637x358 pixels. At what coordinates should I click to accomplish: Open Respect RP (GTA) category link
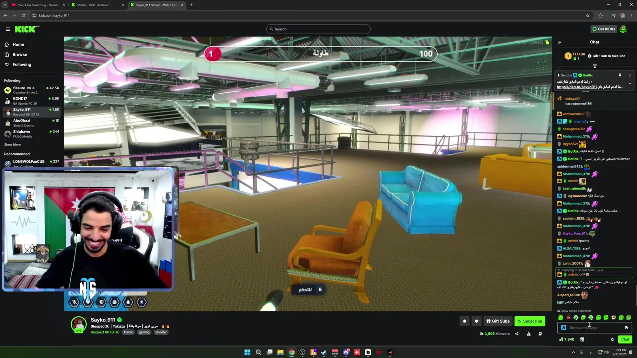(x=105, y=332)
